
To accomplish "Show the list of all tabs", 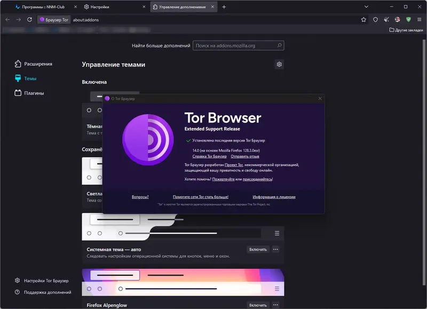I will 366,7.
